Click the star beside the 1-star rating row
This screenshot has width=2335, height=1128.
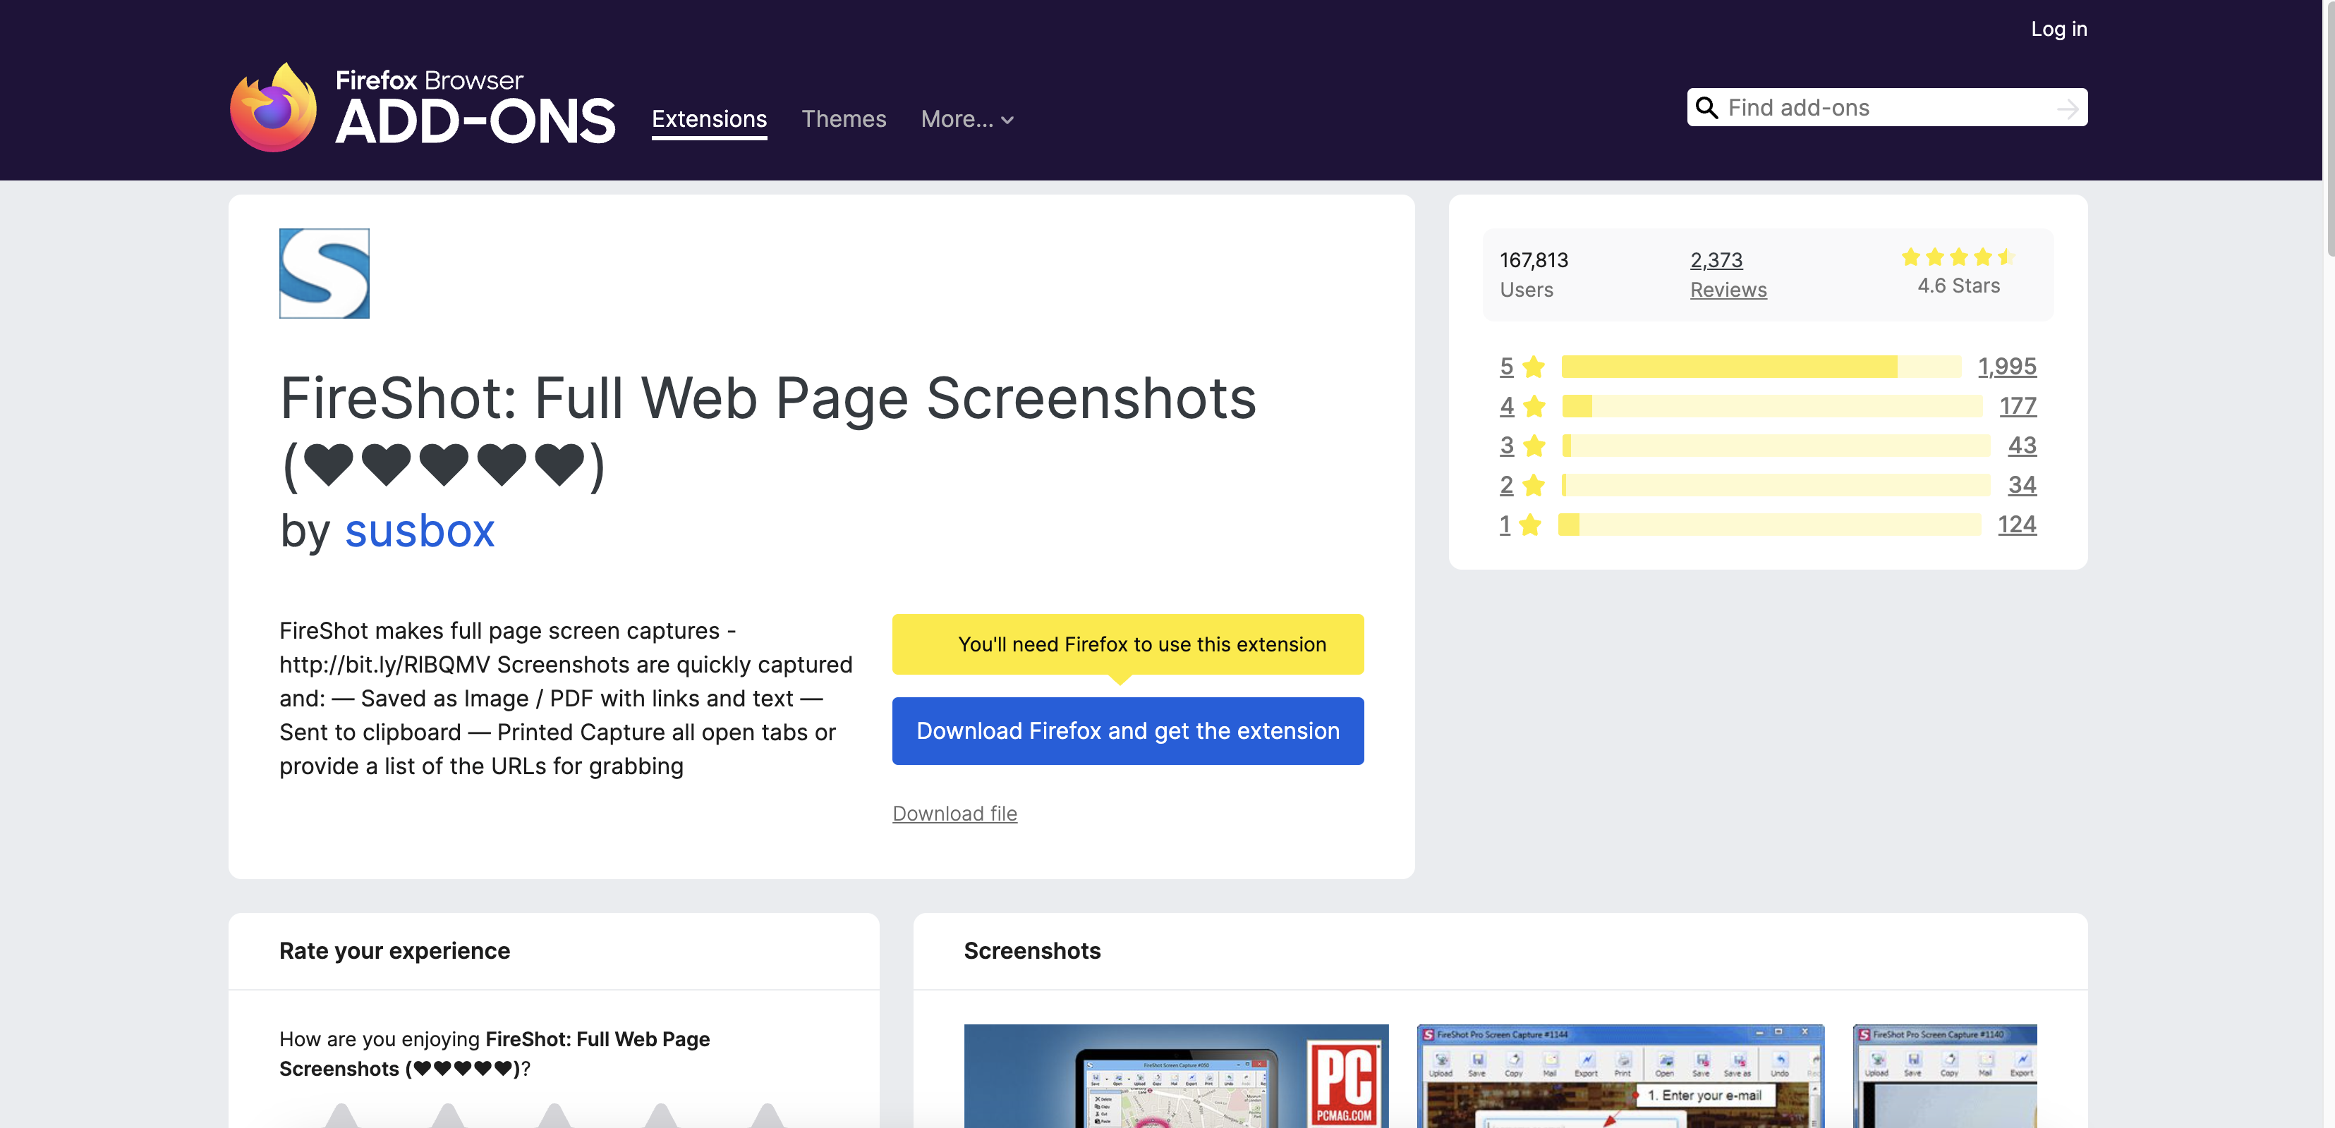click(1530, 525)
